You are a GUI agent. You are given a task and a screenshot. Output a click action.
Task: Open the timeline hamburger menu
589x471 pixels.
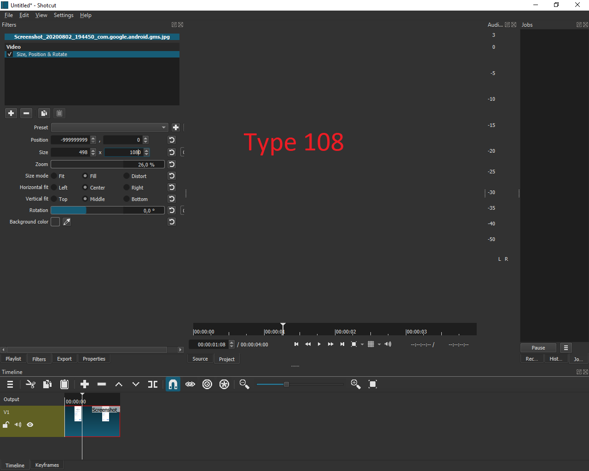click(x=10, y=384)
